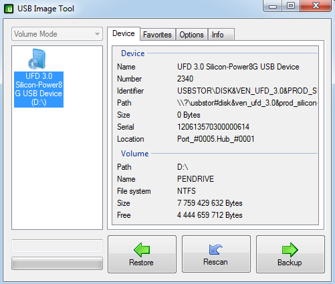Click the blue Rescan arrow icon
Viewport: 335px width, 284px height.
pyautogui.click(x=216, y=249)
